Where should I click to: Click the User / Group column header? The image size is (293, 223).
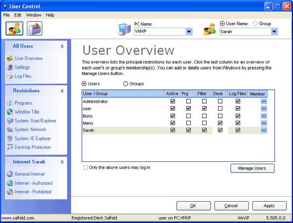point(123,94)
